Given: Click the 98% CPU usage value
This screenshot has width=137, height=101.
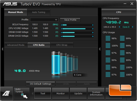Looking at the screenshot, I should tap(114, 38).
